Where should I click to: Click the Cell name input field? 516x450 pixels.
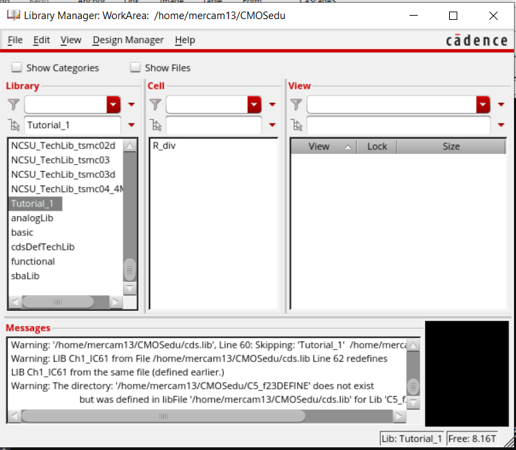214,125
